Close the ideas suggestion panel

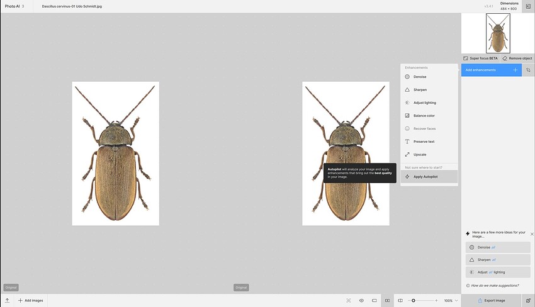[532, 233]
